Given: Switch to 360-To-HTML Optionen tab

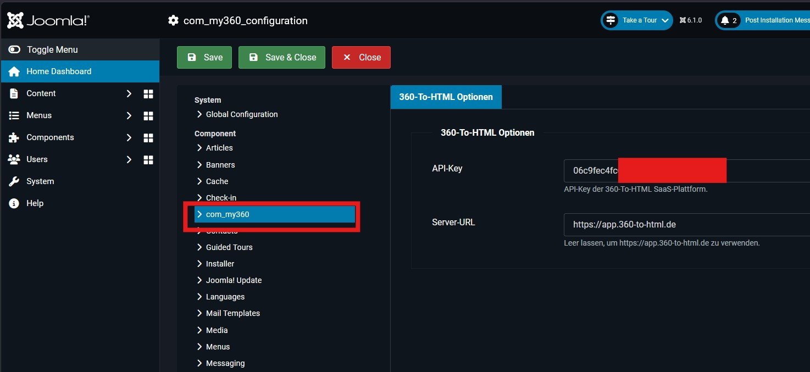Looking at the screenshot, I should (446, 97).
